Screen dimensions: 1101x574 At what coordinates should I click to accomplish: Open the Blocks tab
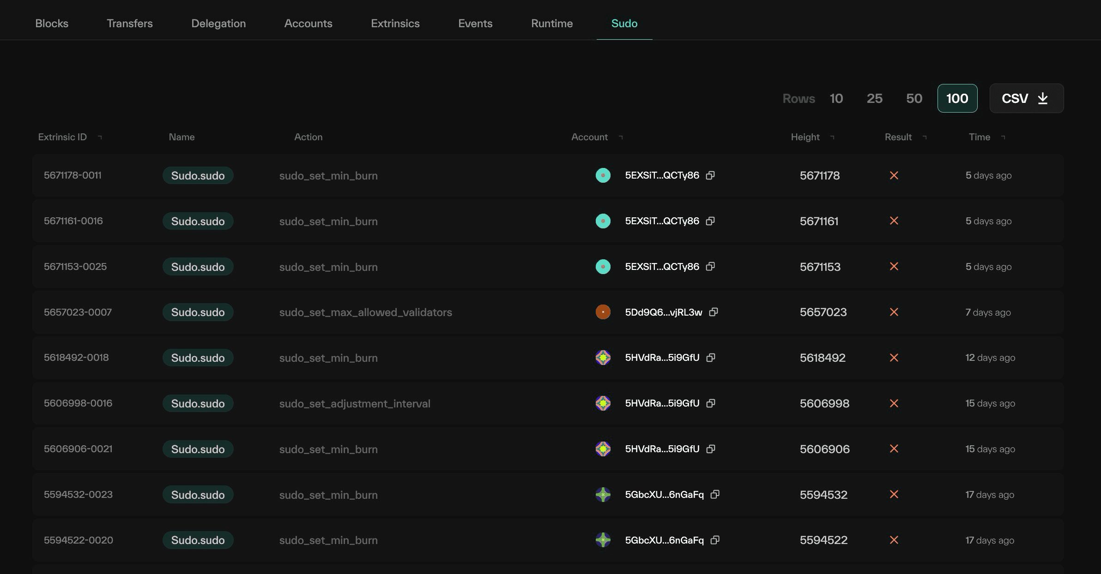[52, 24]
